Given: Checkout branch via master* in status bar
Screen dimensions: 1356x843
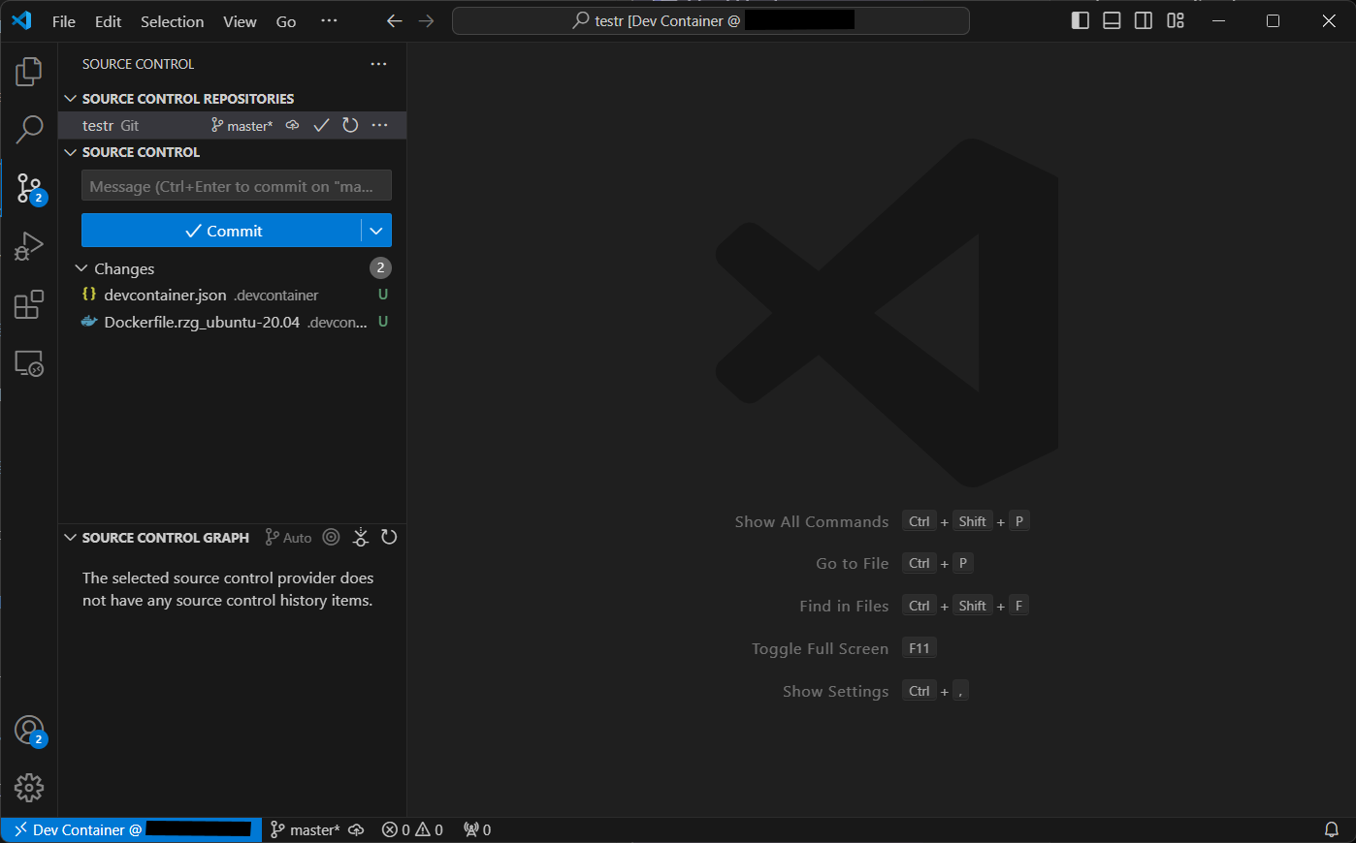Looking at the screenshot, I should click(305, 829).
